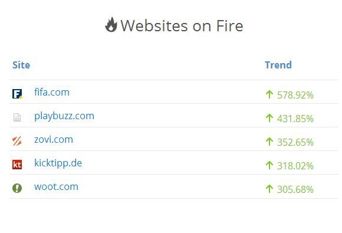Image resolution: width=342 pixels, height=233 pixels.
Task: Open the playbuzz.com link
Action: tap(64, 116)
